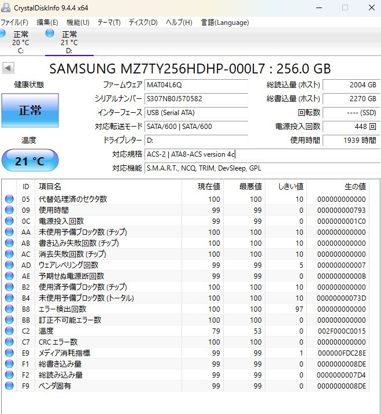381x414 pixels.
Task: Click the 現在値 column header
Action: click(202, 186)
